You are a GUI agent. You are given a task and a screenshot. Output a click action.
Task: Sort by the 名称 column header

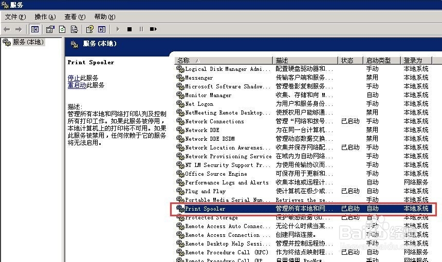[x=224, y=60]
